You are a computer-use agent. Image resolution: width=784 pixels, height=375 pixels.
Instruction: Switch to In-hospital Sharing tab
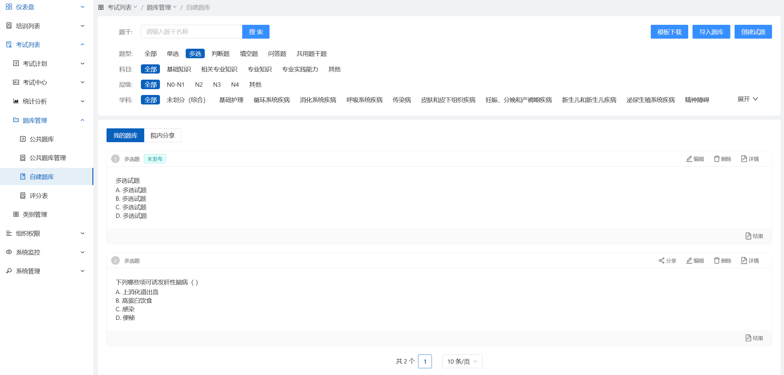pyautogui.click(x=162, y=135)
